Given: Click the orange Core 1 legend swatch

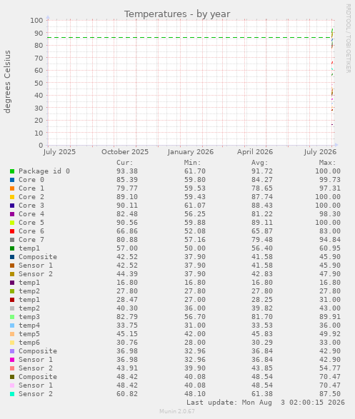Looking at the screenshot, I should pyautogui.click(x=12, y=188).
